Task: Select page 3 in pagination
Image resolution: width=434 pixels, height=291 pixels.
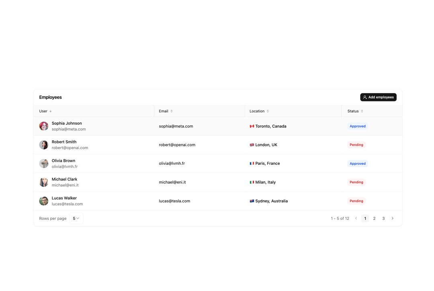Action: tap(383, 219)
